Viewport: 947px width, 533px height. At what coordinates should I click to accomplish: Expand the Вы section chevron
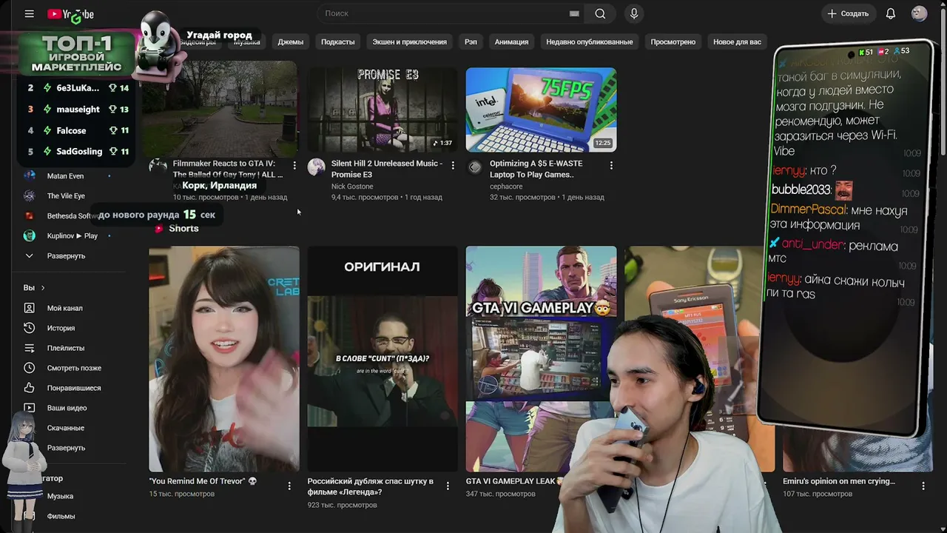pyautogui.click(x=43, y=288)
